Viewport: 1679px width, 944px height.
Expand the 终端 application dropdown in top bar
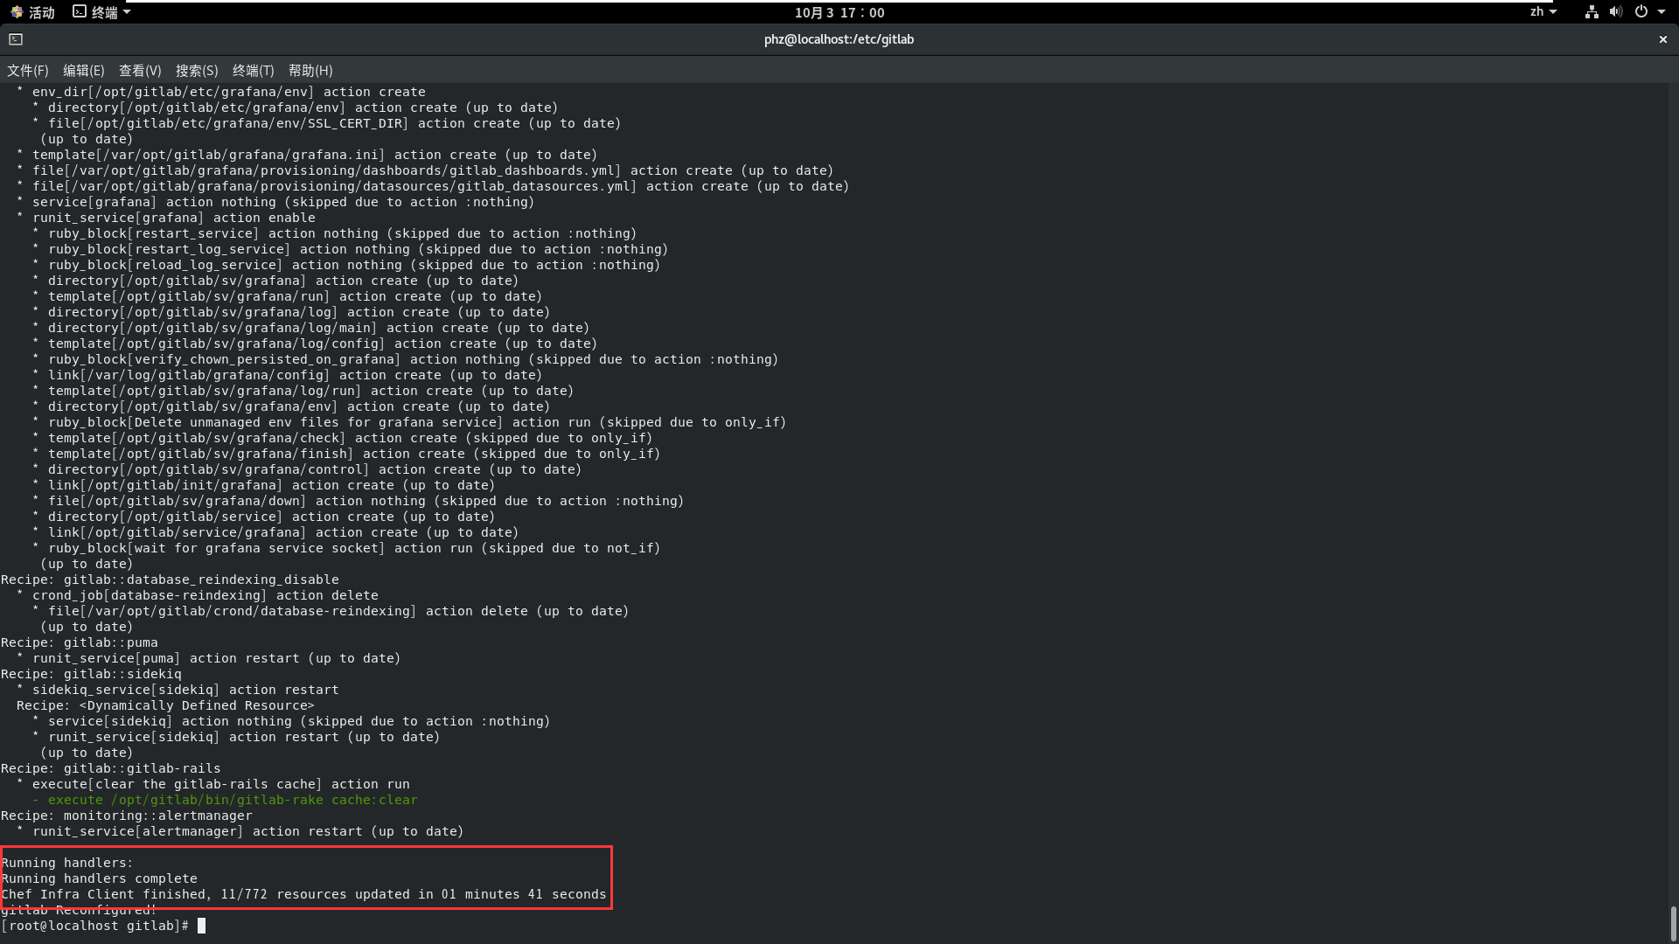click(x=127, y=12)
